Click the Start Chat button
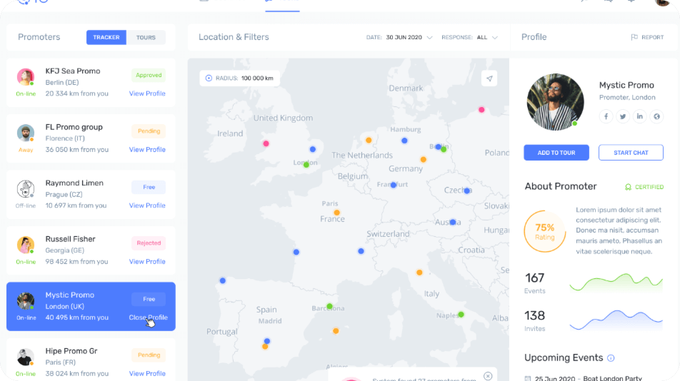Screen dimensions: 680x381 tap(631, 153)
